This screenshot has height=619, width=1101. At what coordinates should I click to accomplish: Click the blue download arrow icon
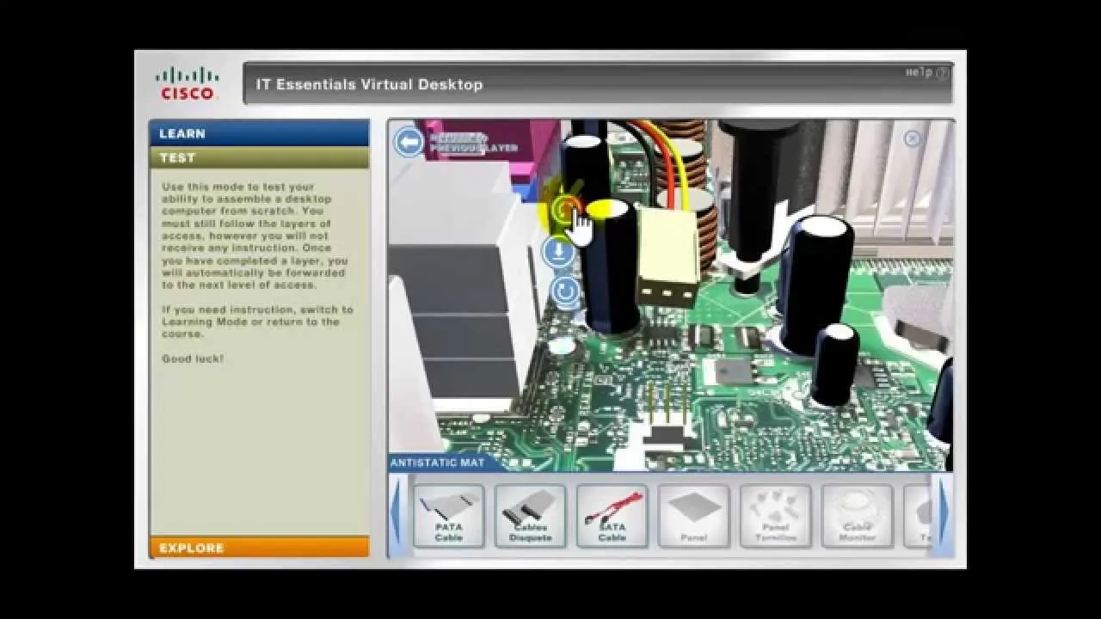tap(559, 252)
